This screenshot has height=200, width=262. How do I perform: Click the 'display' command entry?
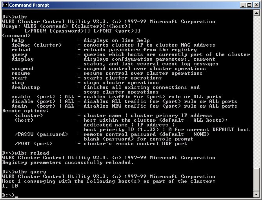click(23, 59)
